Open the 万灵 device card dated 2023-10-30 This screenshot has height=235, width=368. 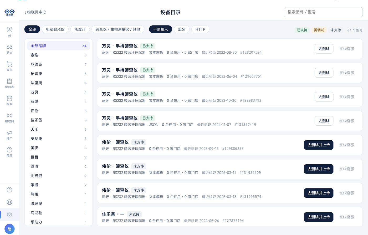pos(230,97)
